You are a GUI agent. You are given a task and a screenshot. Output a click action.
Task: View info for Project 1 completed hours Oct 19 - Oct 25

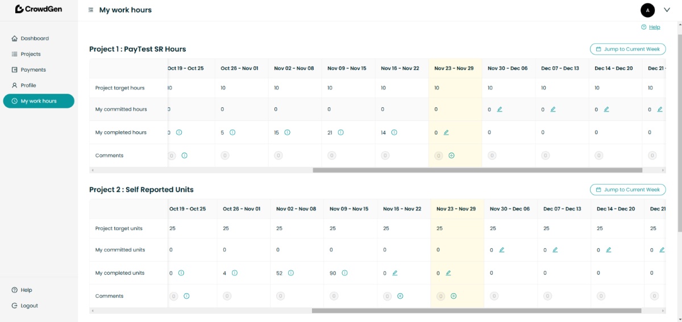click(179, 132)
